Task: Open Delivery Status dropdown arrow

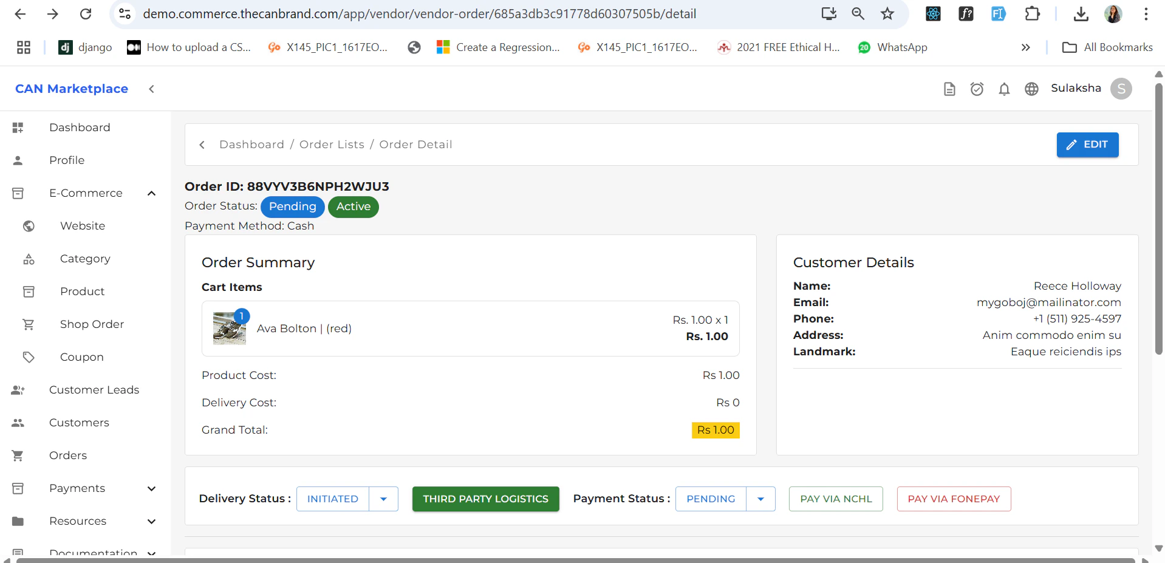Action: click(x=383, y=499)
